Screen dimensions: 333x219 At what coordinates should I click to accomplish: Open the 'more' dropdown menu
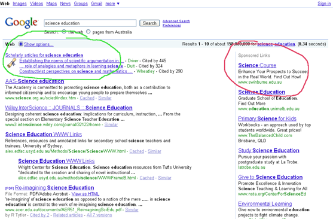point(112,4)
